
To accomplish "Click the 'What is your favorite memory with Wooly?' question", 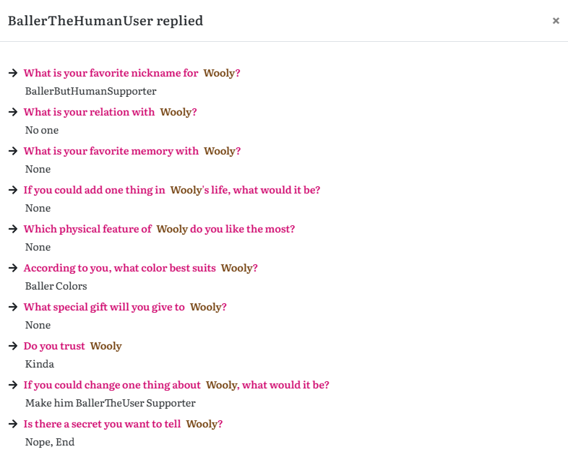I will click(132, 151).
